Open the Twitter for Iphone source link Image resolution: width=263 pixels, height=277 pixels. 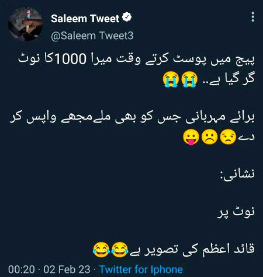pyautogui.click(x=141, y=269)
